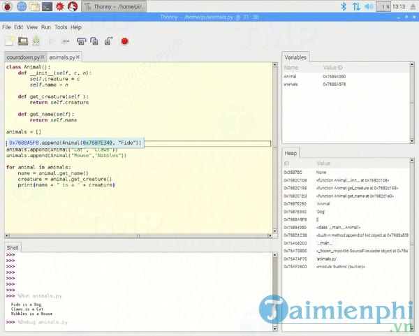Open the Raspberry Pi main menu
This screenshot has width=419, height=336.
click(x=7, y=7)
